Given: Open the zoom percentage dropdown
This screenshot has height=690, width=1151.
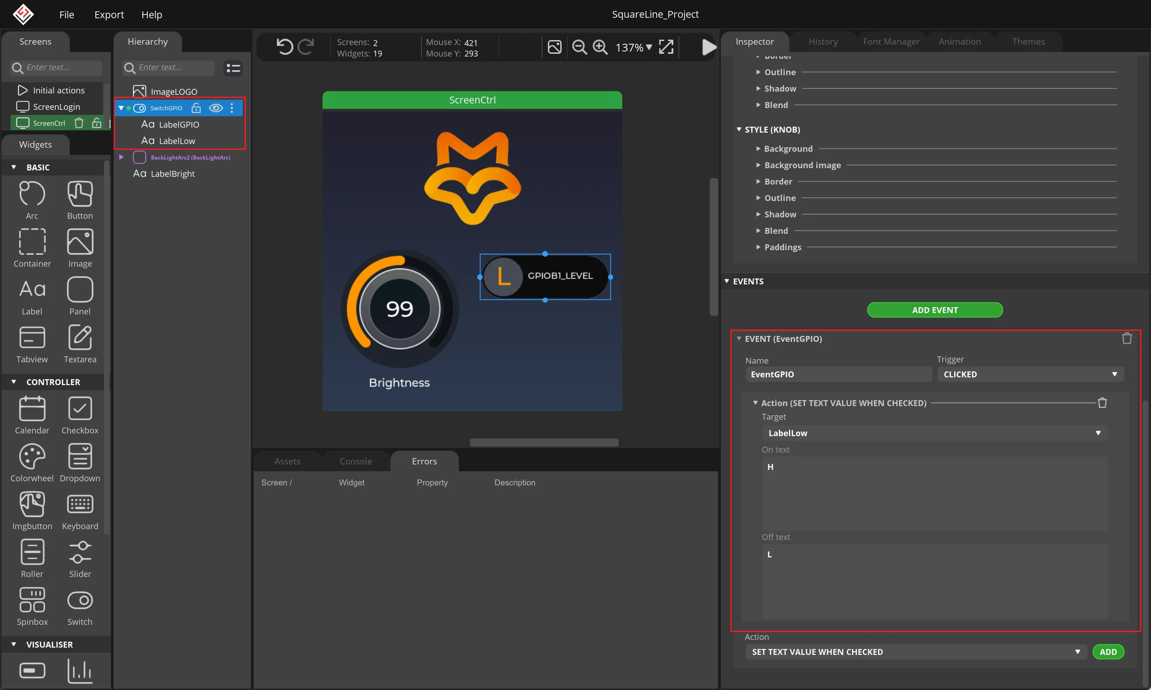Looking at the screenshot, I should pos(634,47).
